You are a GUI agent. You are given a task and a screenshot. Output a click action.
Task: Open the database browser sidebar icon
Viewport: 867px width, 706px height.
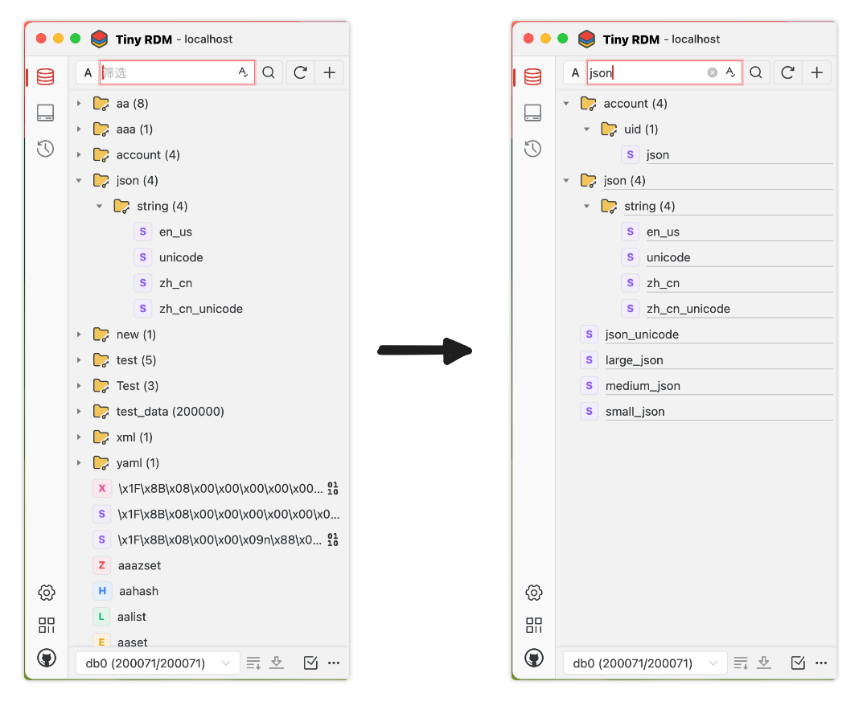(x=45, y=113)
